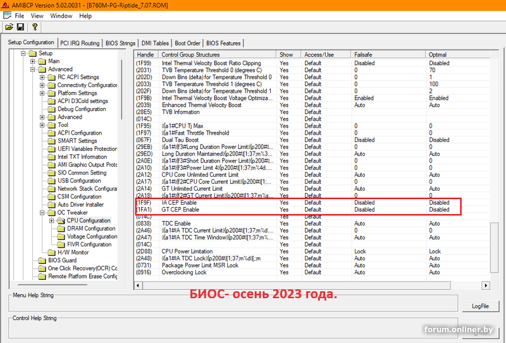Click the question mark About icon
Screen dimensions: 506x343
click(x=34, y=27)
